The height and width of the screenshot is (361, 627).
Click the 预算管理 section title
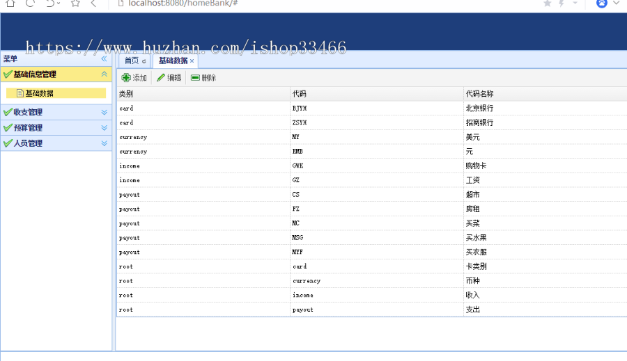point(28,128)
